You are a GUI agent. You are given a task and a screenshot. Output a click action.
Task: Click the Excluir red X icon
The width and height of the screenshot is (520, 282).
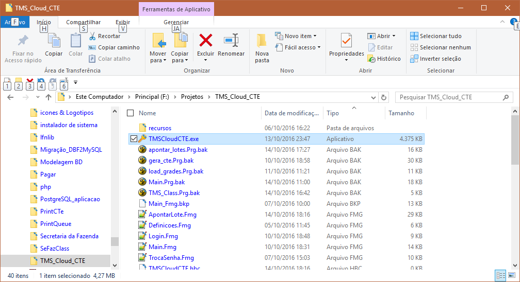coord(206,41)
